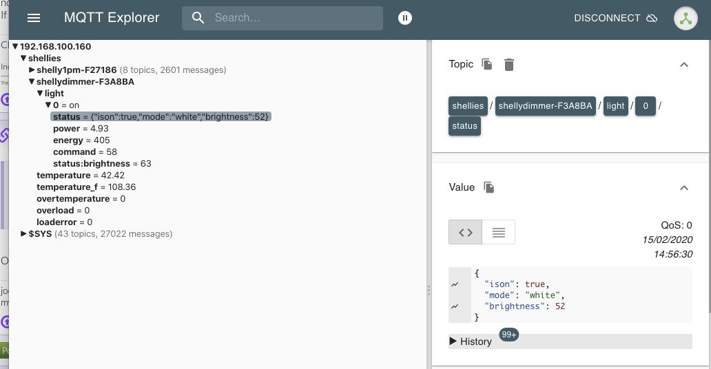Collapse the light tree node
This screenshot has width=711, height=369.
click(x=40, y=94)
